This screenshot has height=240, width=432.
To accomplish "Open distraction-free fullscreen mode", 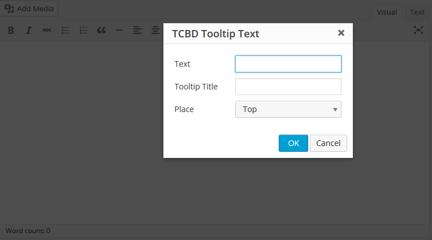I will click(418, 30).
